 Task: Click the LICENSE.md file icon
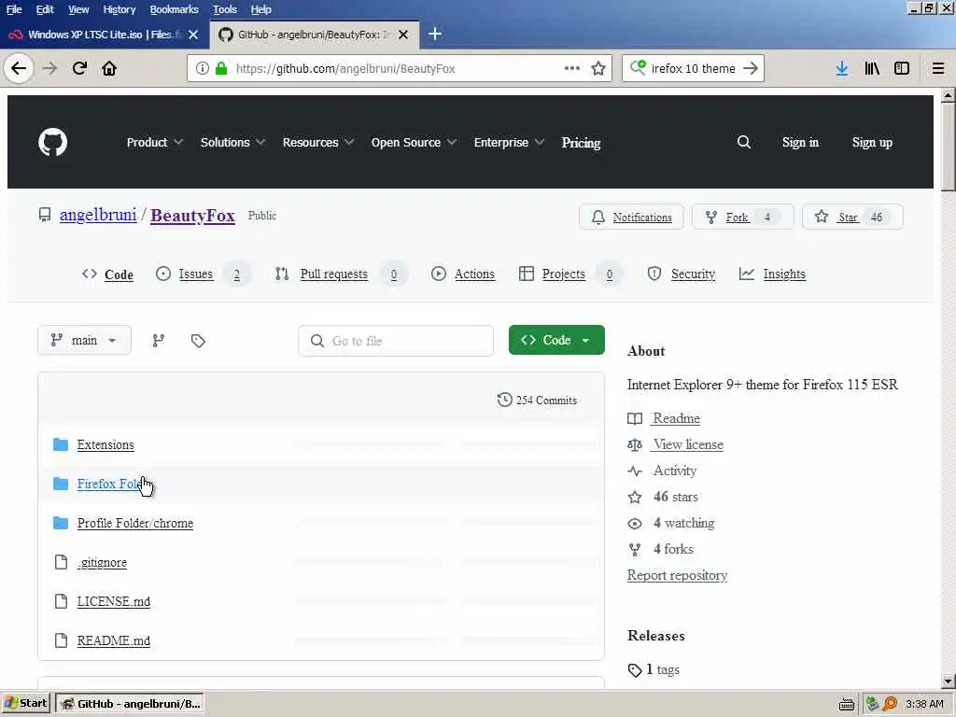pos(61,601)
